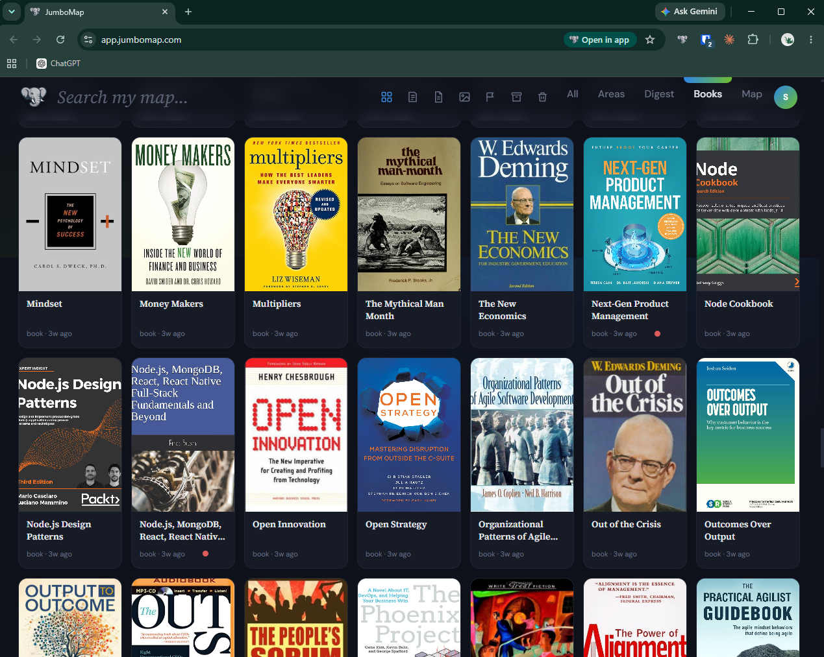
Task: Click the Money Makers title text
Action: pyautogui.click(x=171, y=304)
